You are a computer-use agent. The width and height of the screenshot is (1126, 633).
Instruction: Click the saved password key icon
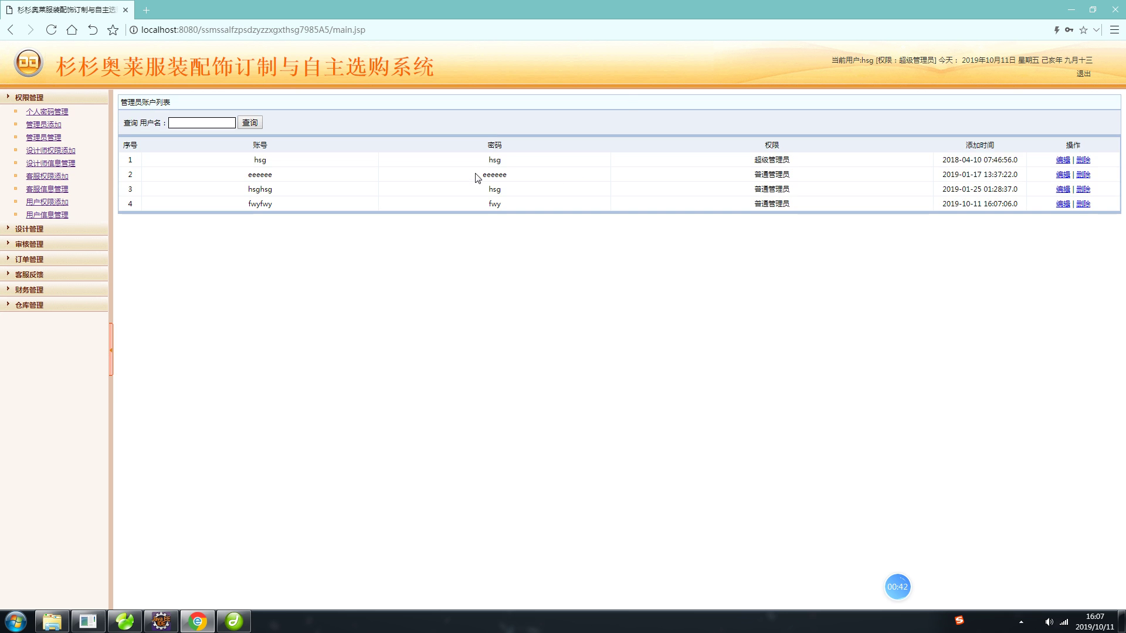pyautogui.click(x=1069, y=30)
